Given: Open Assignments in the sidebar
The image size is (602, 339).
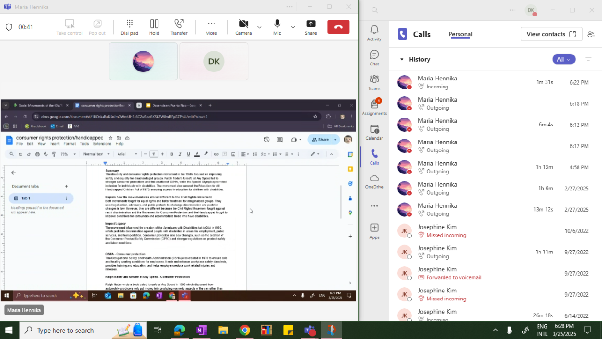Looking at the screenshot, I should [x=374, y=107].
